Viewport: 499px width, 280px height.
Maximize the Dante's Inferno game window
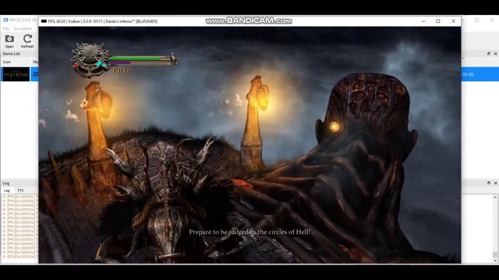pos(438,21)
